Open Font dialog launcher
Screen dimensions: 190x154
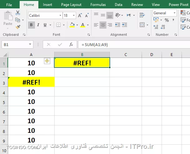coord(89,35)
